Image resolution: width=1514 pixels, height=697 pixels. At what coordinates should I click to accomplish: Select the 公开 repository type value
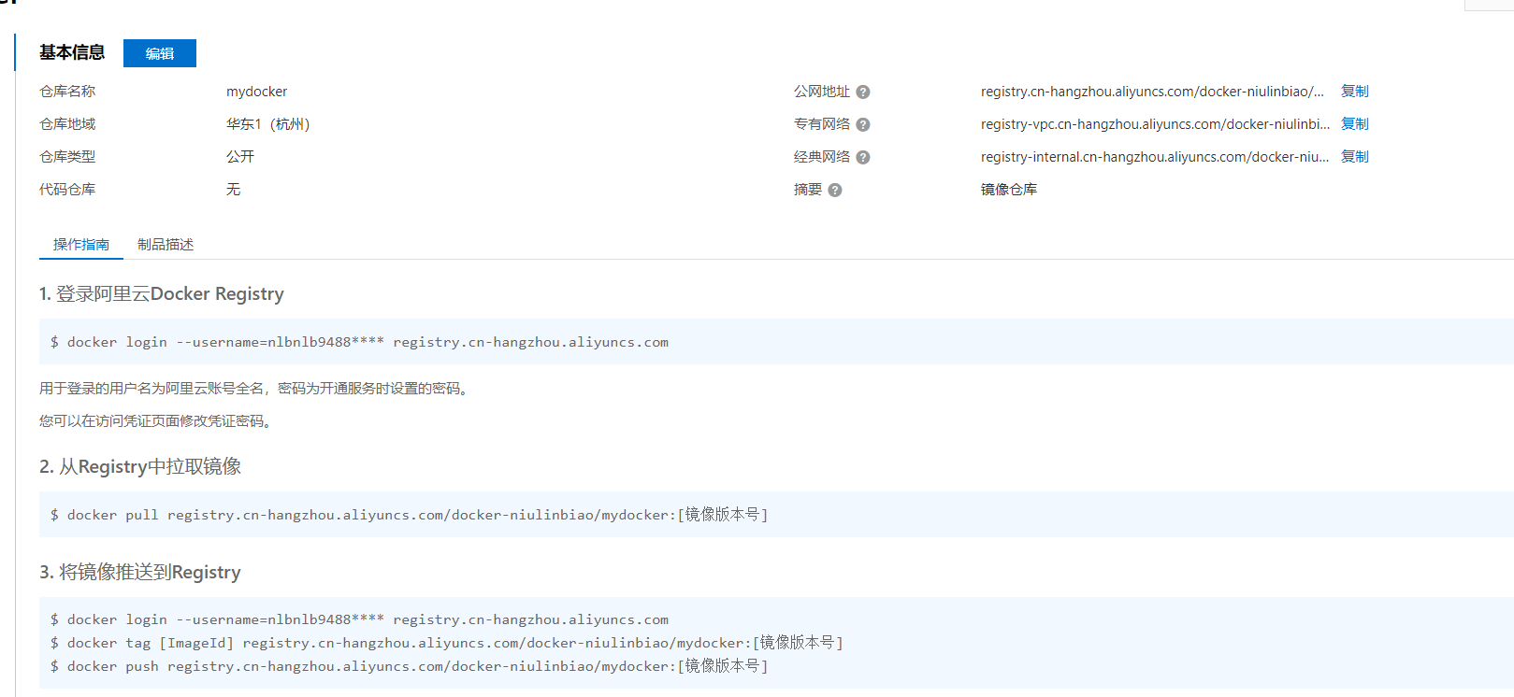(x=240, y=157)
